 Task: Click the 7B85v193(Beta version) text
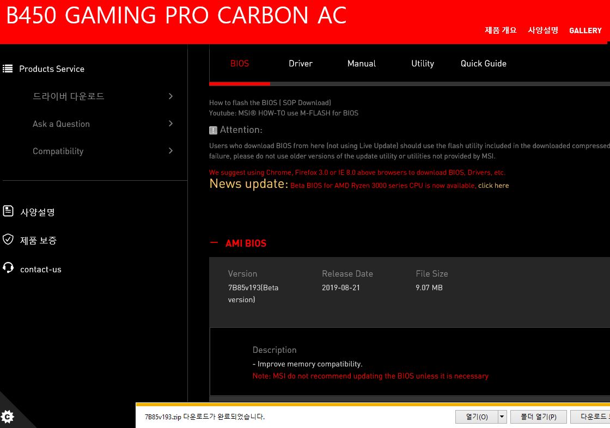(253, 294)
